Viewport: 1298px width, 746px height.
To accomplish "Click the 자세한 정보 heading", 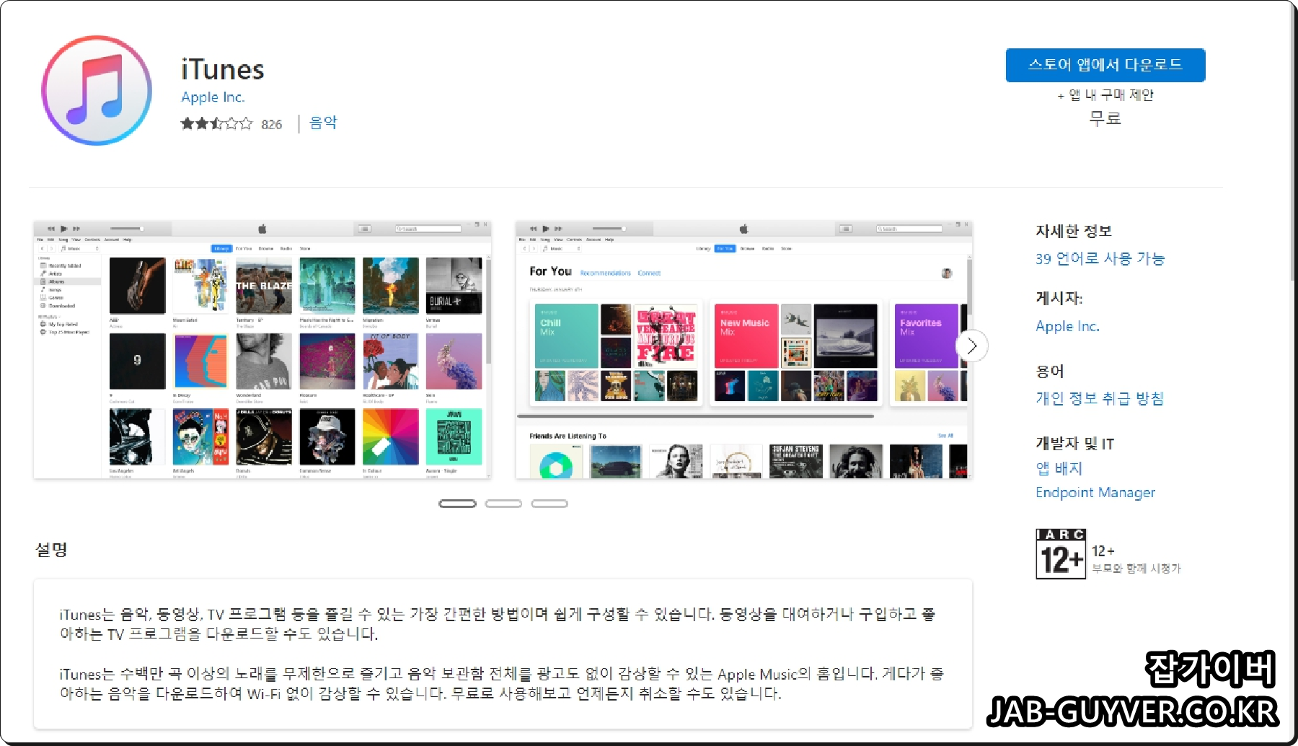I will tap(1074, 231).
